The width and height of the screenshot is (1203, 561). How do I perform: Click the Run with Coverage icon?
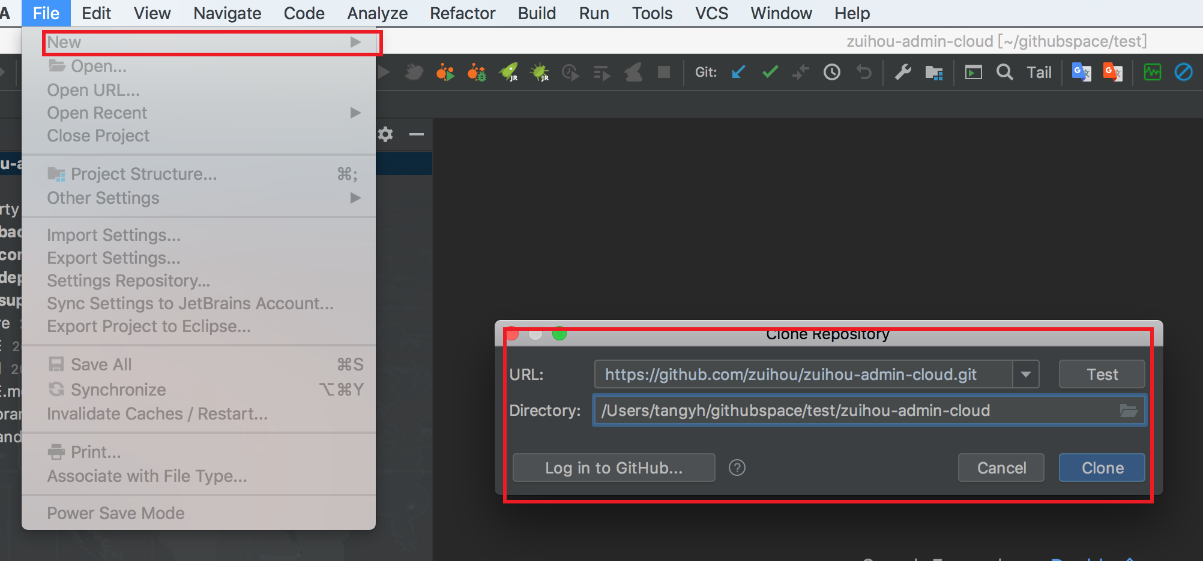(570, 73)
